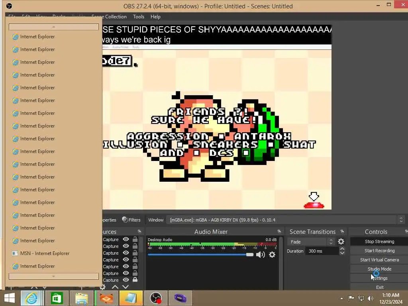This screenshot has width=408, height=306.
Task: Click the Desktop Audio volume slider handle
Action: (x=250, y=255)
